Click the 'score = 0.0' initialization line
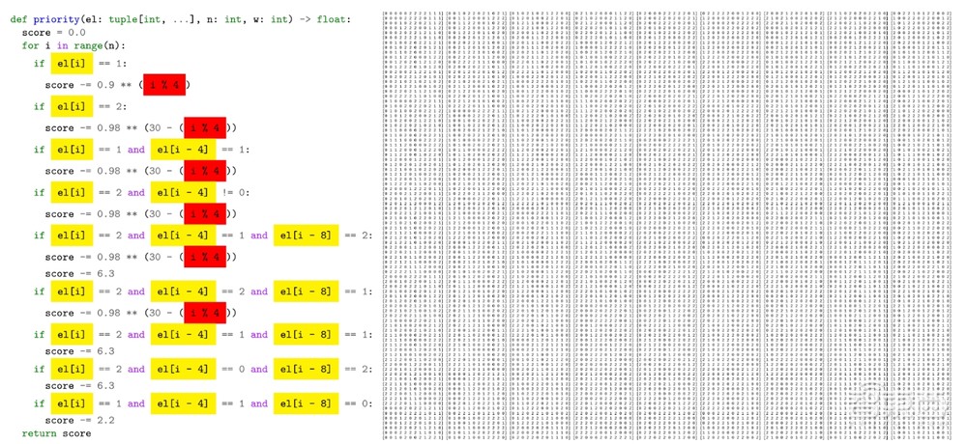The image size is (967, 444). point(54,33)
